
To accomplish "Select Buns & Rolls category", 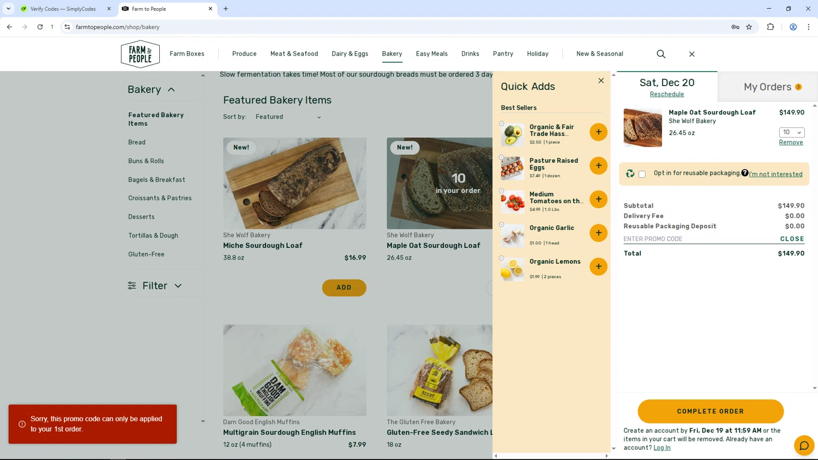I will click(x=146, y=161).
